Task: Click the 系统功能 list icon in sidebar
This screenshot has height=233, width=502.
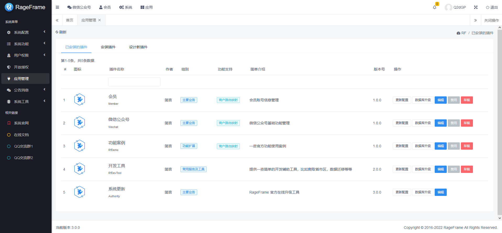Action: (9, 44)
